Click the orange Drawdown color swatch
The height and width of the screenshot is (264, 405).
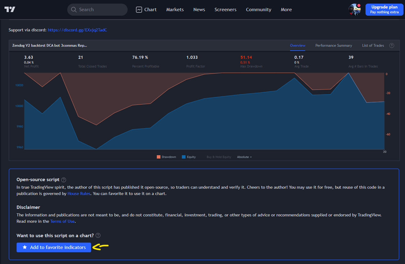click(158, 157)
